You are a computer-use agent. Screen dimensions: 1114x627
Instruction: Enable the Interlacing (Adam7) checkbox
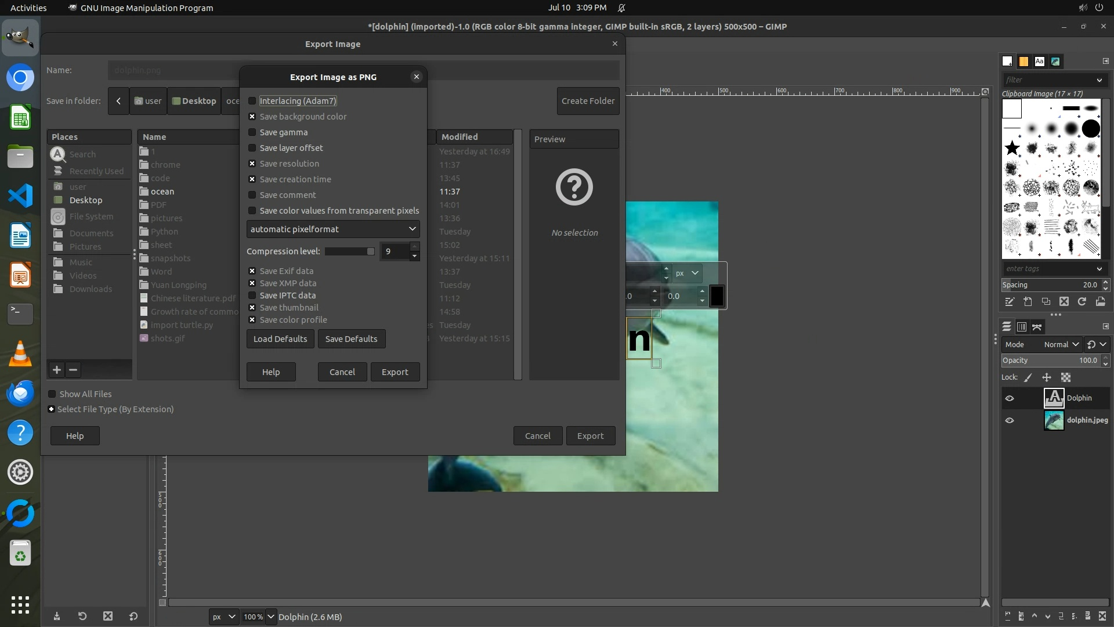252,101
